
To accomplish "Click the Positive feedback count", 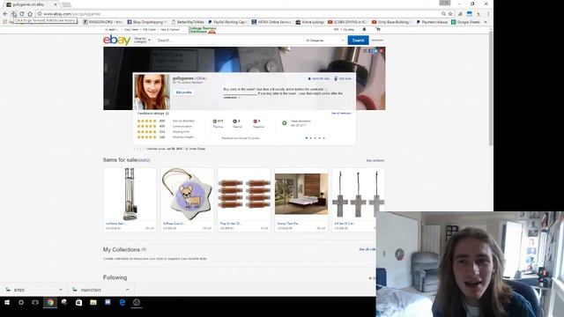I will [x=218, y=122].
